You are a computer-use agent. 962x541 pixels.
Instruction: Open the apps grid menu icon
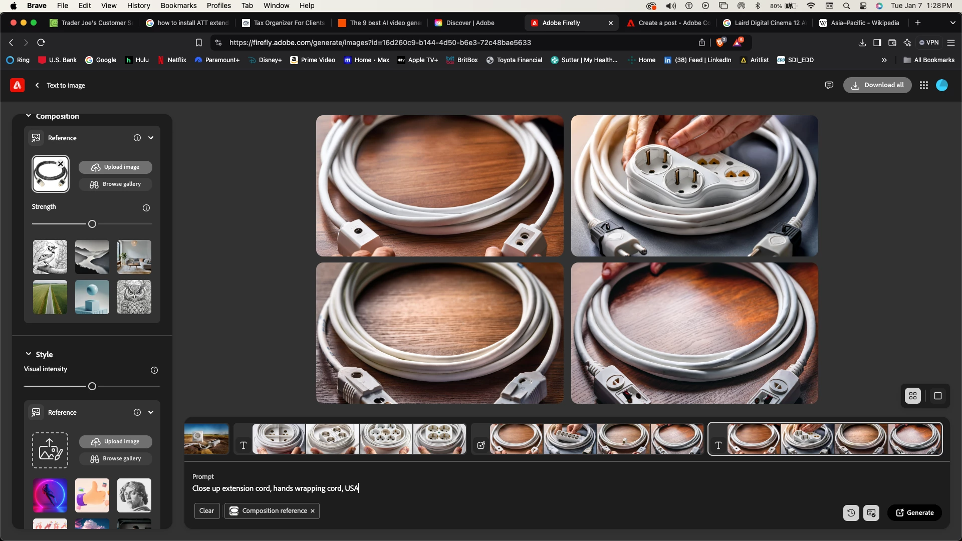[x=924, y=85]
